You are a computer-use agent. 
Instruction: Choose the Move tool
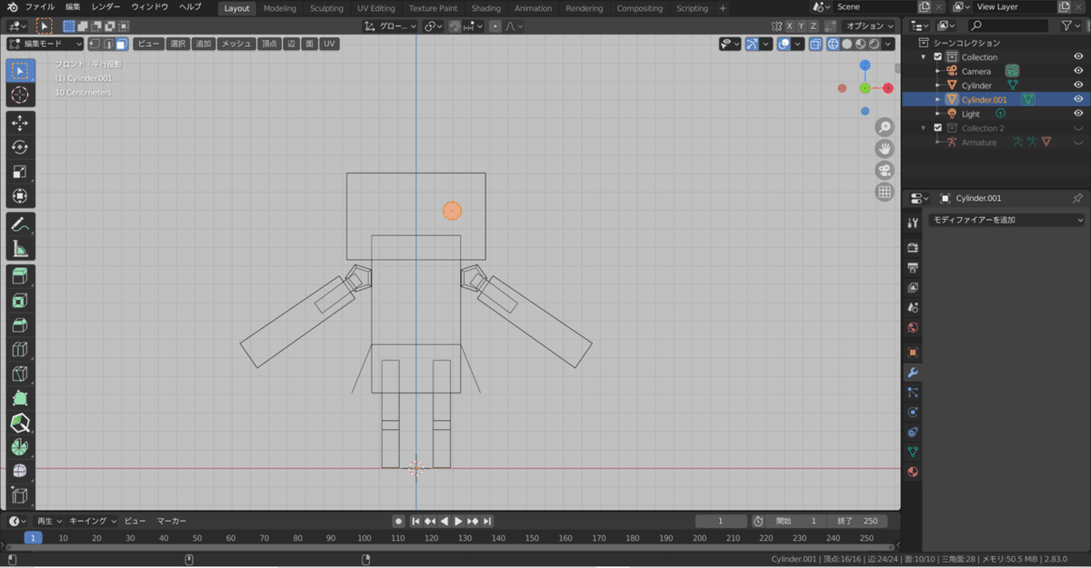pyautogui.click(x=20, y=123)
